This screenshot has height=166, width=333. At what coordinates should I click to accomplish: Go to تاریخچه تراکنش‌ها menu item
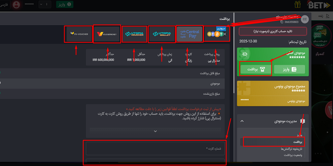[x=292, y=149]
